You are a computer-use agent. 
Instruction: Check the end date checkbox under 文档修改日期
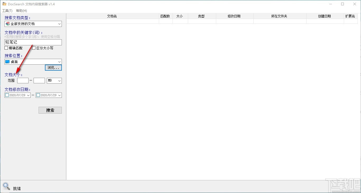click(38, 95)
